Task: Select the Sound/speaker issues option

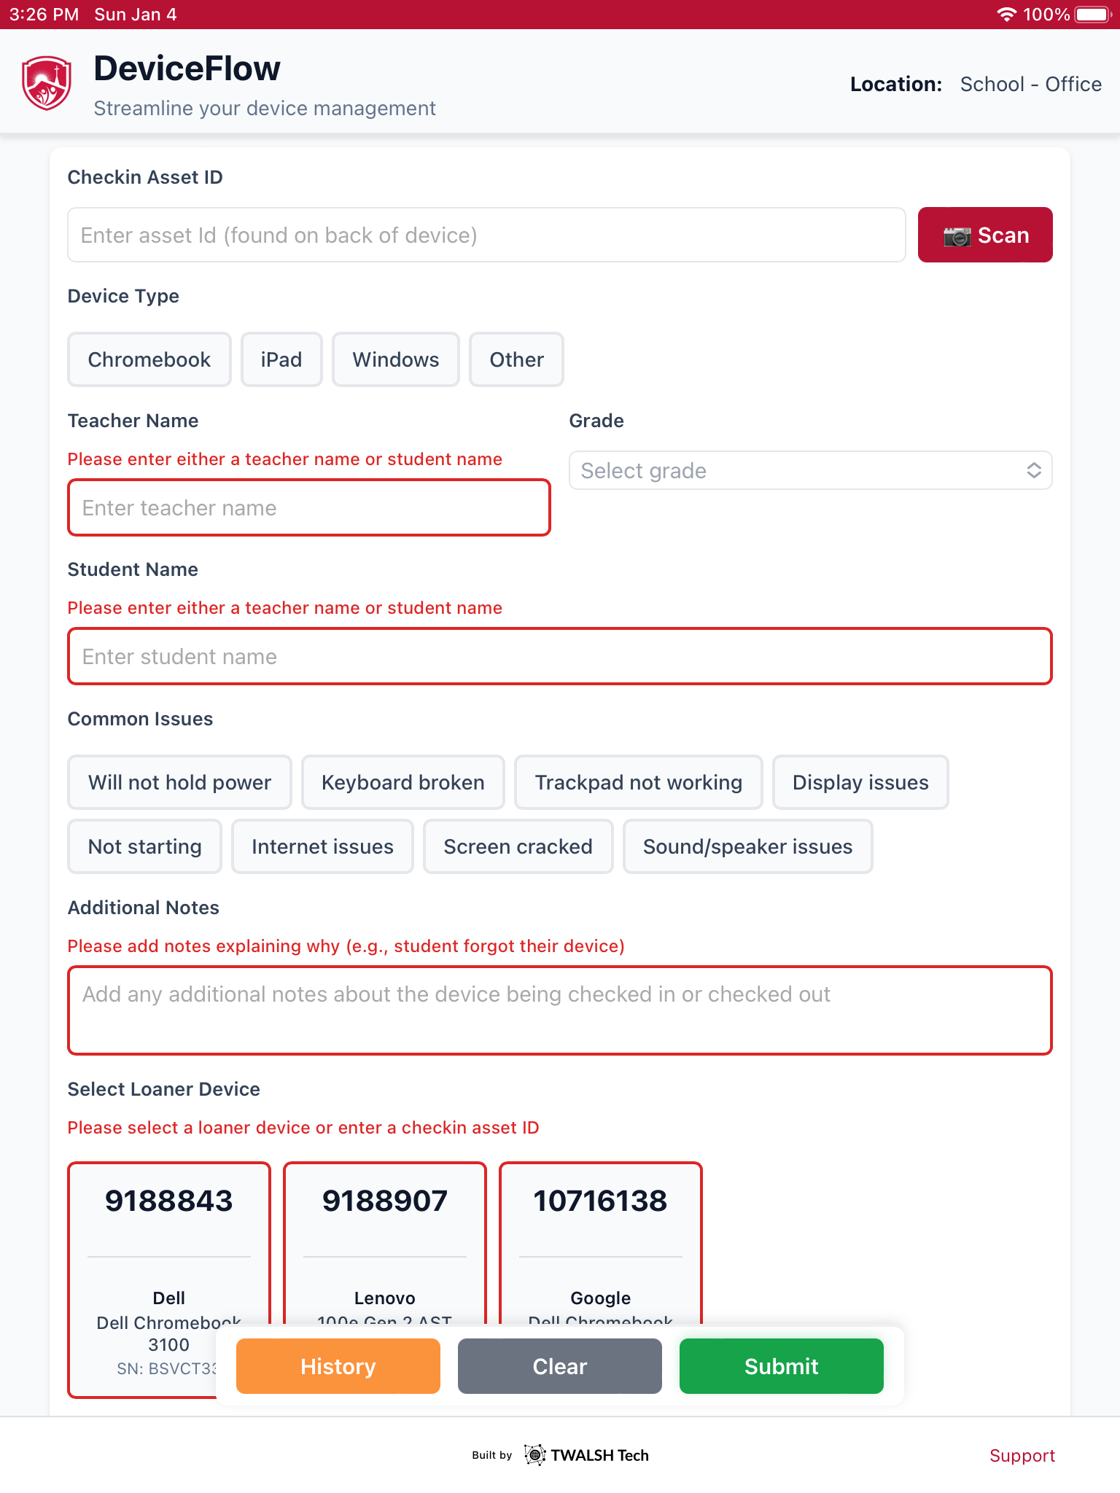Action: coord(747,846)
